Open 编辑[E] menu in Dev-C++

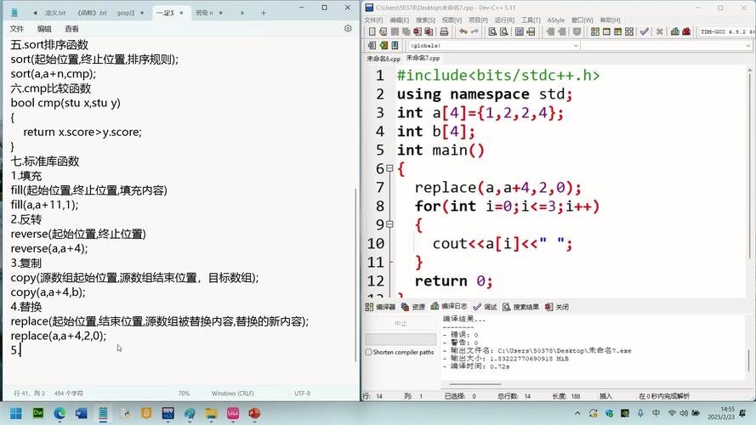click(x=399, y=20)
